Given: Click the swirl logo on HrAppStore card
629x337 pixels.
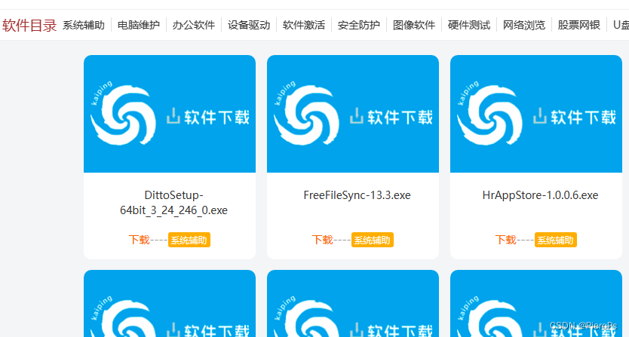Looking at the screenshot, I should pos(489,115).
